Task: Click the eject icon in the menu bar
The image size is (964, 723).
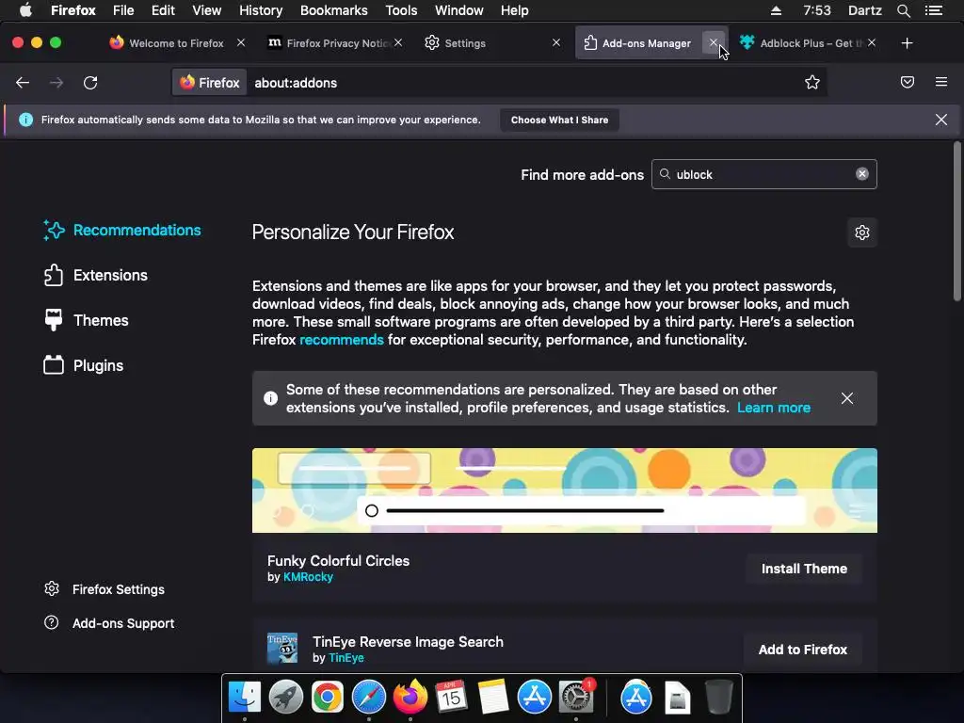Action: pyautogui.click(x=776, y=10)
